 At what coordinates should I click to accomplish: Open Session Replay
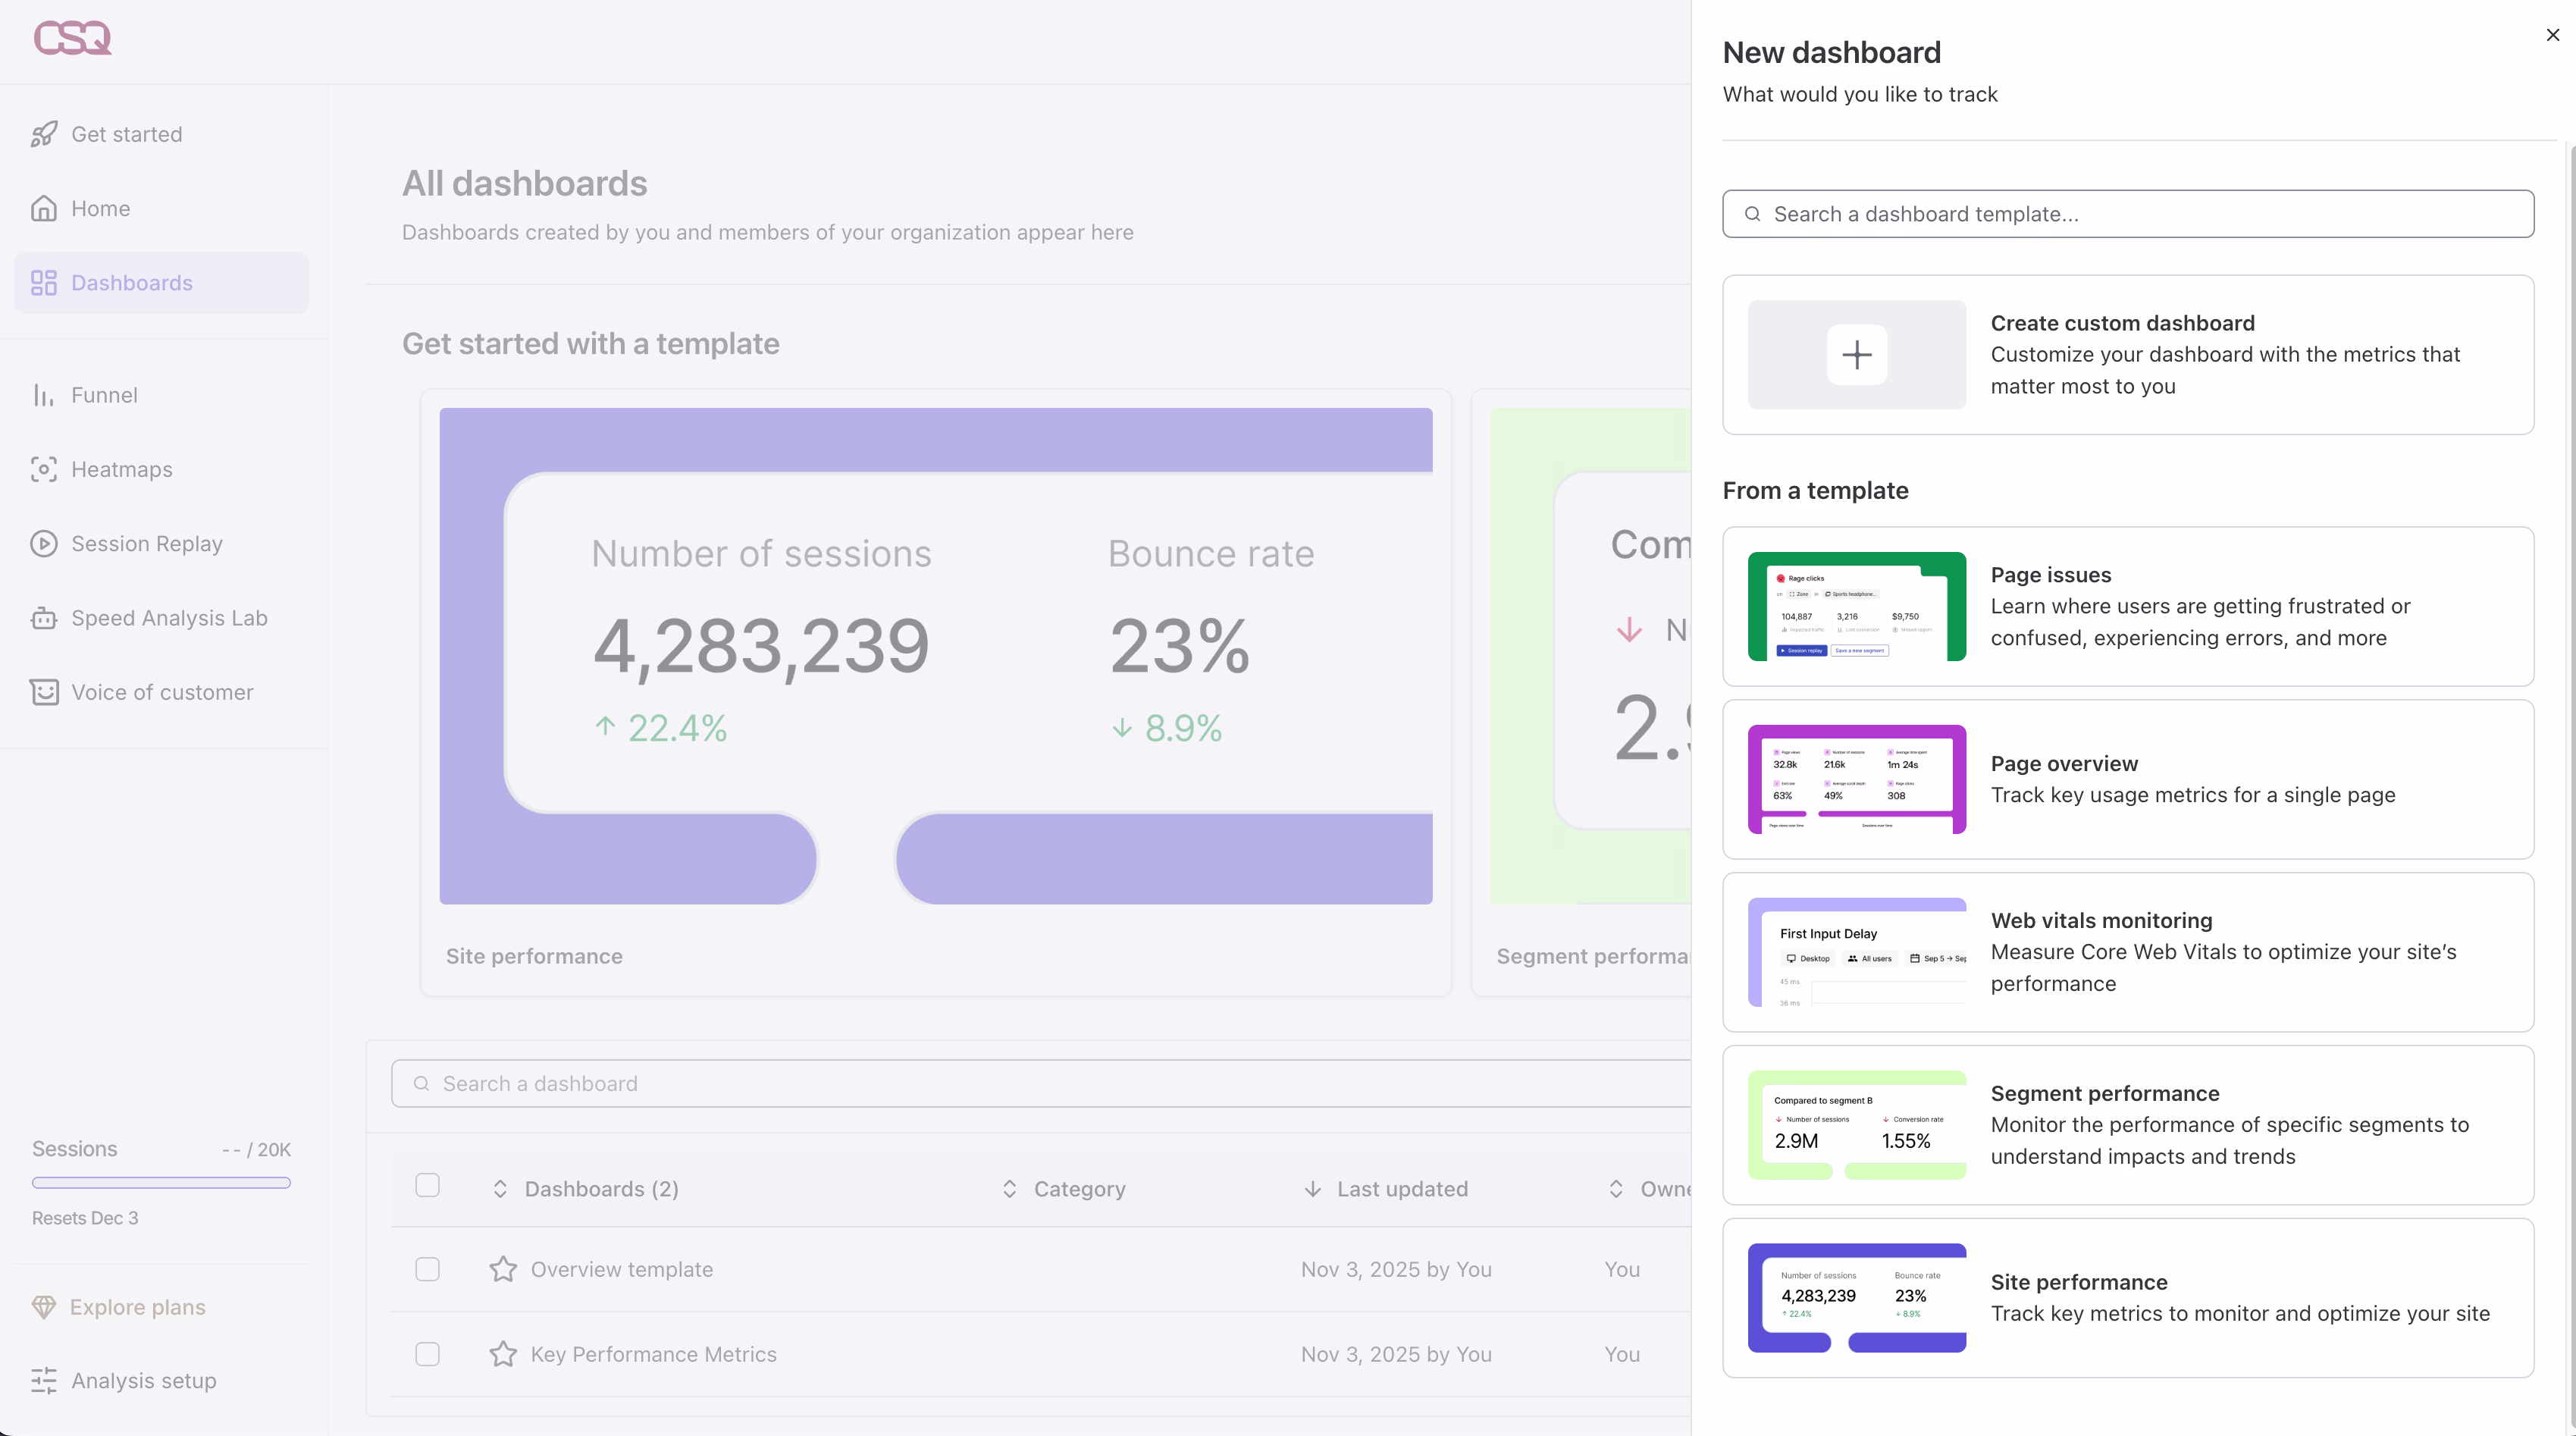point(146,543)
